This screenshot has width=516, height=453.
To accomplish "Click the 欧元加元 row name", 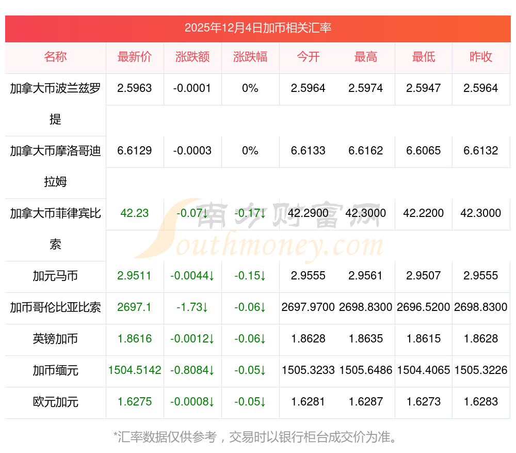I will 55,402.
